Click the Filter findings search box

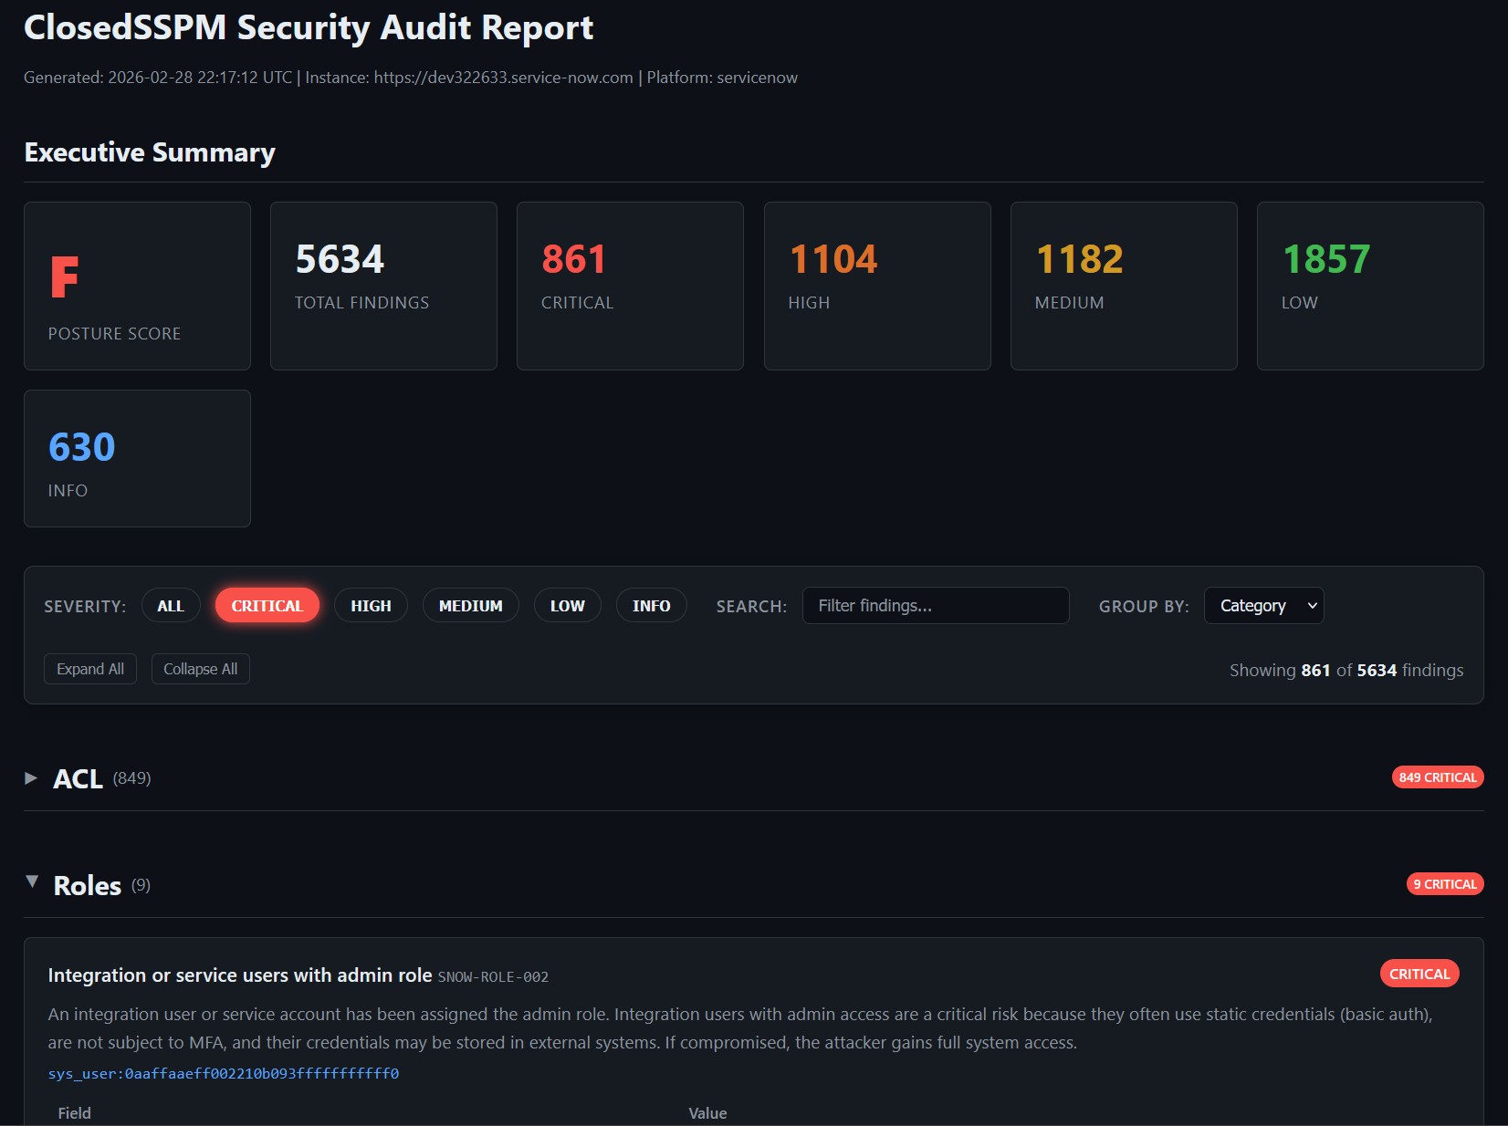point(935,605)
